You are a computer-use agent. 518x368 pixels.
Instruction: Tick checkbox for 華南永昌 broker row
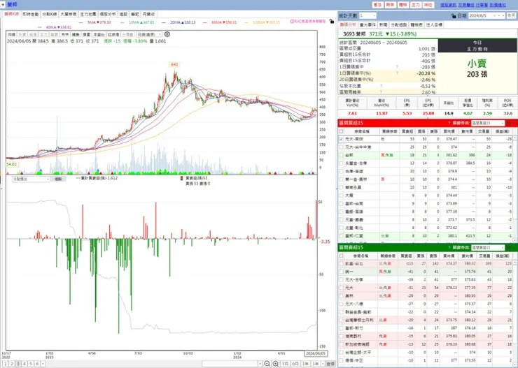342,187
